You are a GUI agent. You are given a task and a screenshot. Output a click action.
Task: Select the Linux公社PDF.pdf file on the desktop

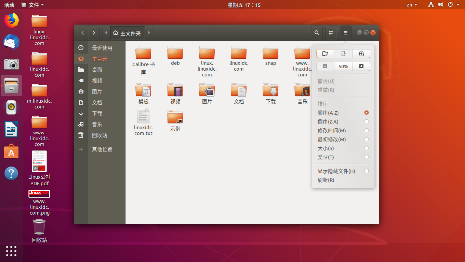coord(39,169)
